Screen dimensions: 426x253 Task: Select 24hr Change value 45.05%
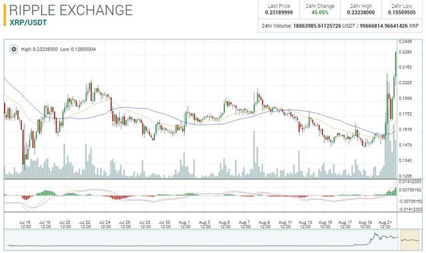click(319, 13)
